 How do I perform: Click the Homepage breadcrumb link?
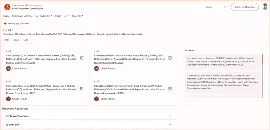point(14,24)
